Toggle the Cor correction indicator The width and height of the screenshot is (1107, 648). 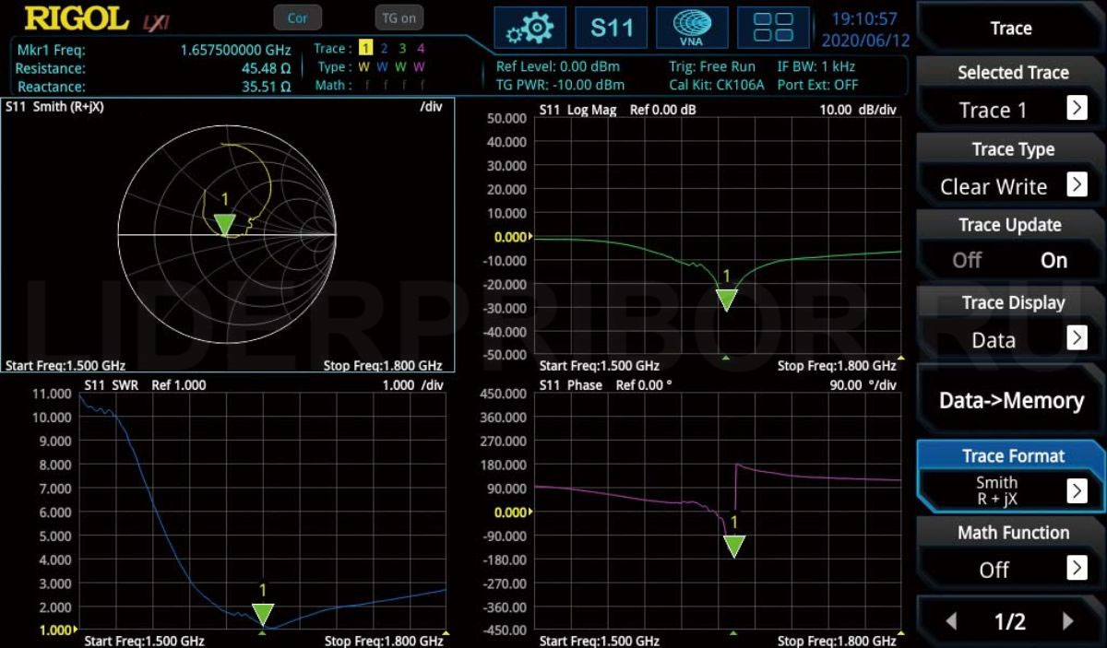coord(297,18)
